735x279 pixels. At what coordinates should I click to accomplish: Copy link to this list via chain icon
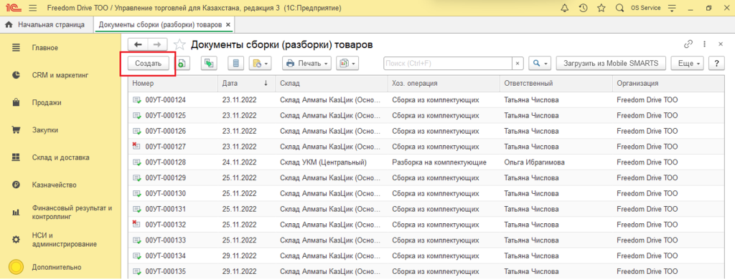point(688,44)
